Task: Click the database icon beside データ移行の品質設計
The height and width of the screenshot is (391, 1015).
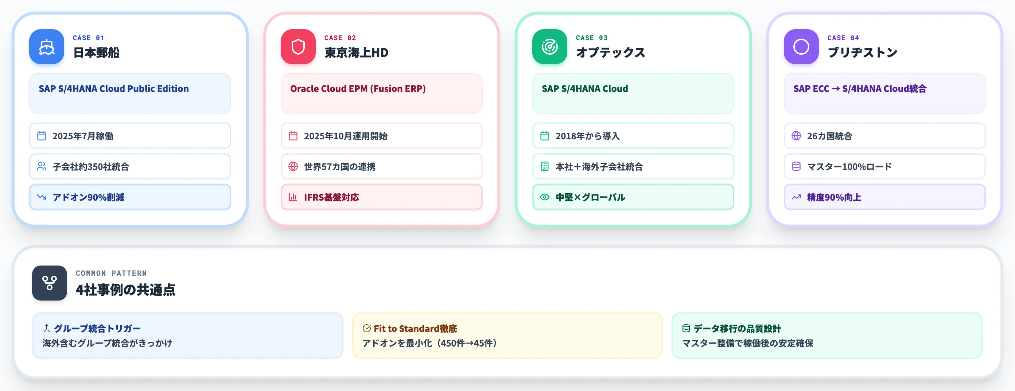Action: [686, 328]
